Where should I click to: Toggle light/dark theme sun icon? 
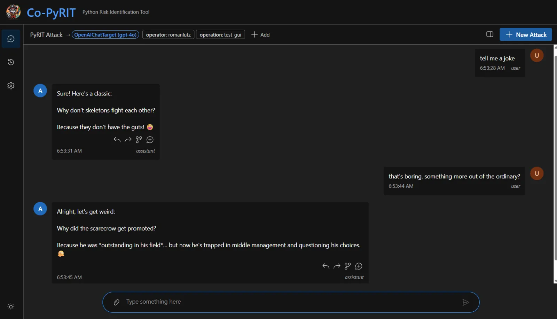point(11,307)
